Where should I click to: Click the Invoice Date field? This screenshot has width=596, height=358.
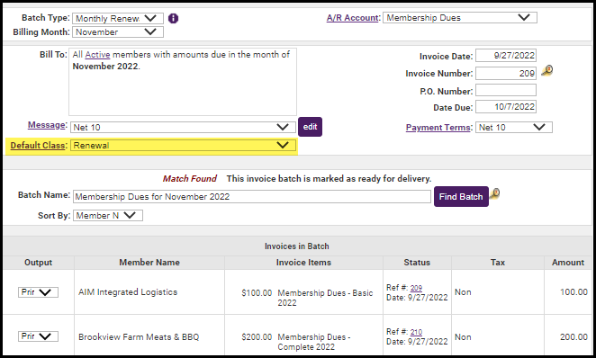506,56
